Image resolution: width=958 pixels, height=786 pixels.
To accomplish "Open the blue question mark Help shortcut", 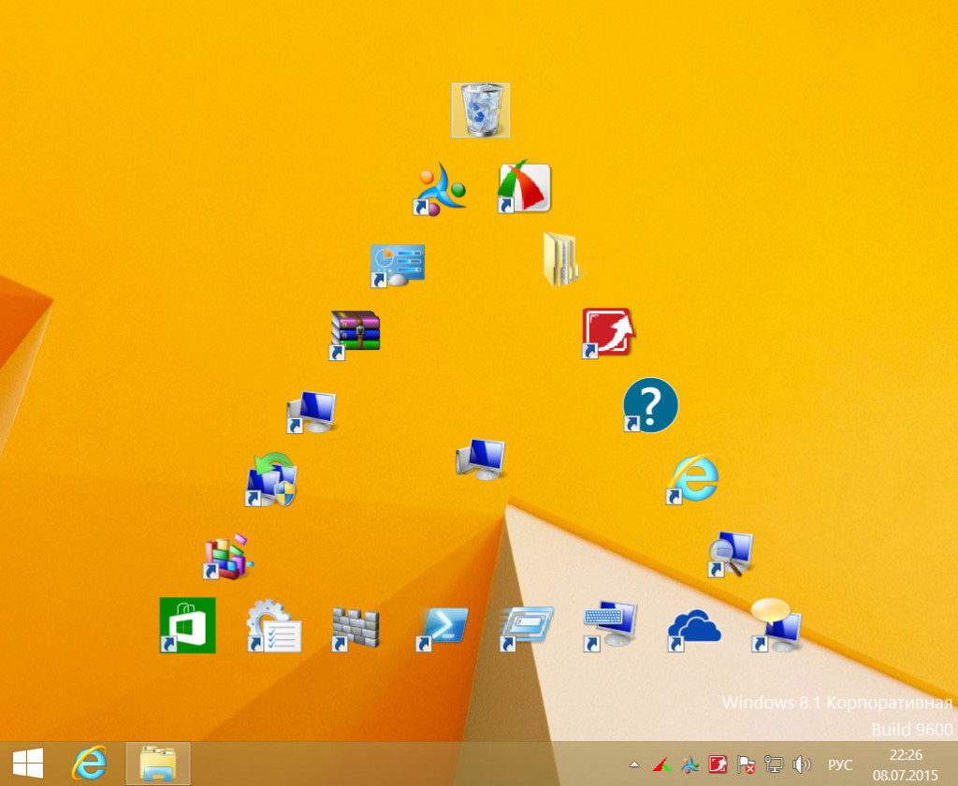I will [x=649, y=404].
